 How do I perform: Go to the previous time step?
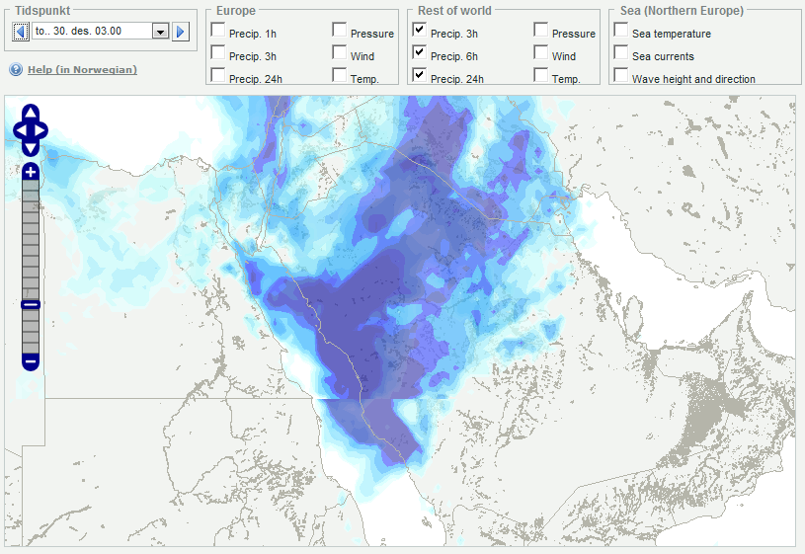point(21,32)
